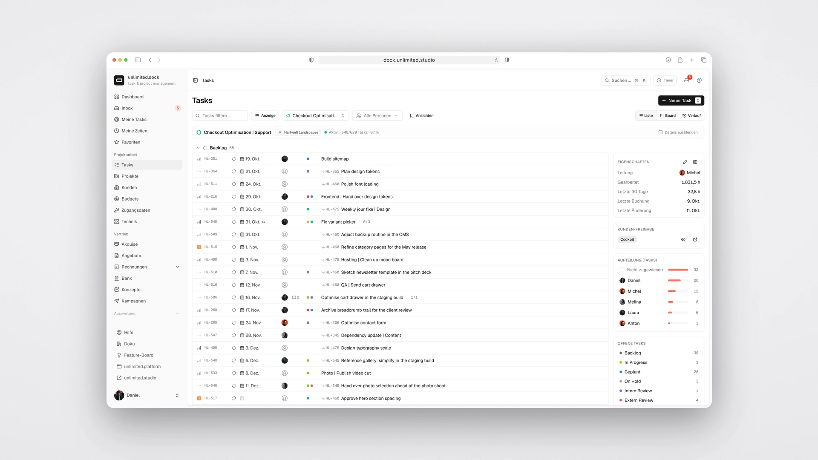Toggle status circle of Build sitemap task

pyautogui.click(x=234, y=159)
